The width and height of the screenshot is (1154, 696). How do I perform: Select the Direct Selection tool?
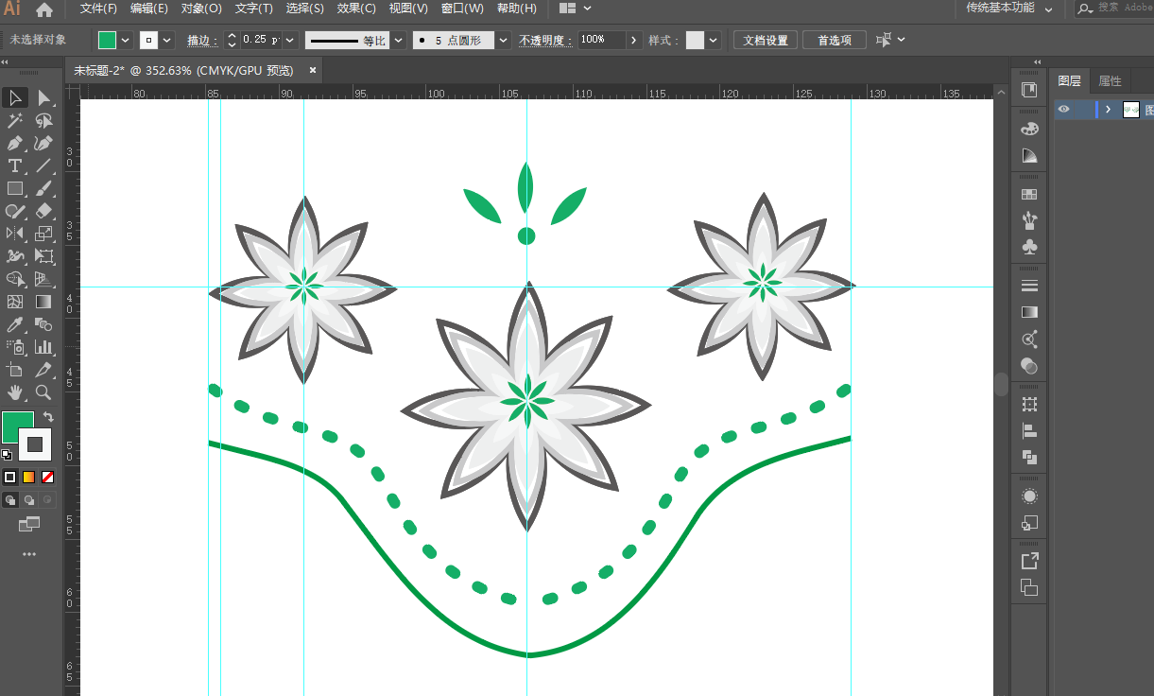pos(43,98)
